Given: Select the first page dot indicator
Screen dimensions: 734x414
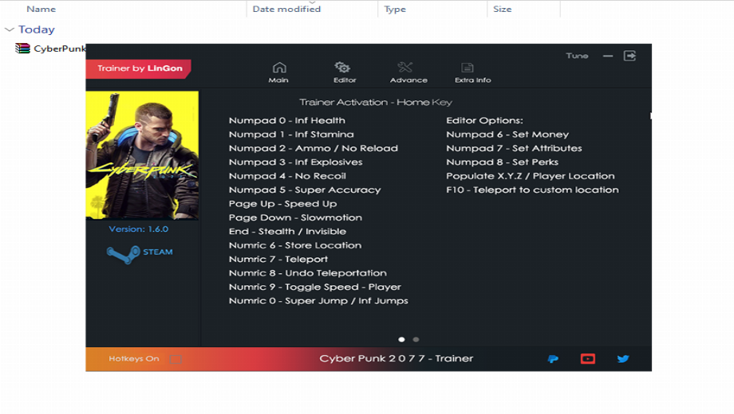Looking at the screenshot, I should (401, 340).
